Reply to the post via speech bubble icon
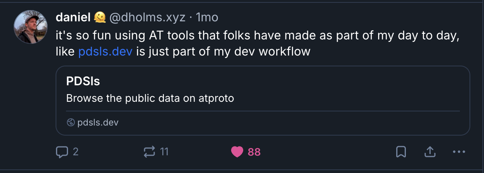The image size is (484, 173). 62,152
